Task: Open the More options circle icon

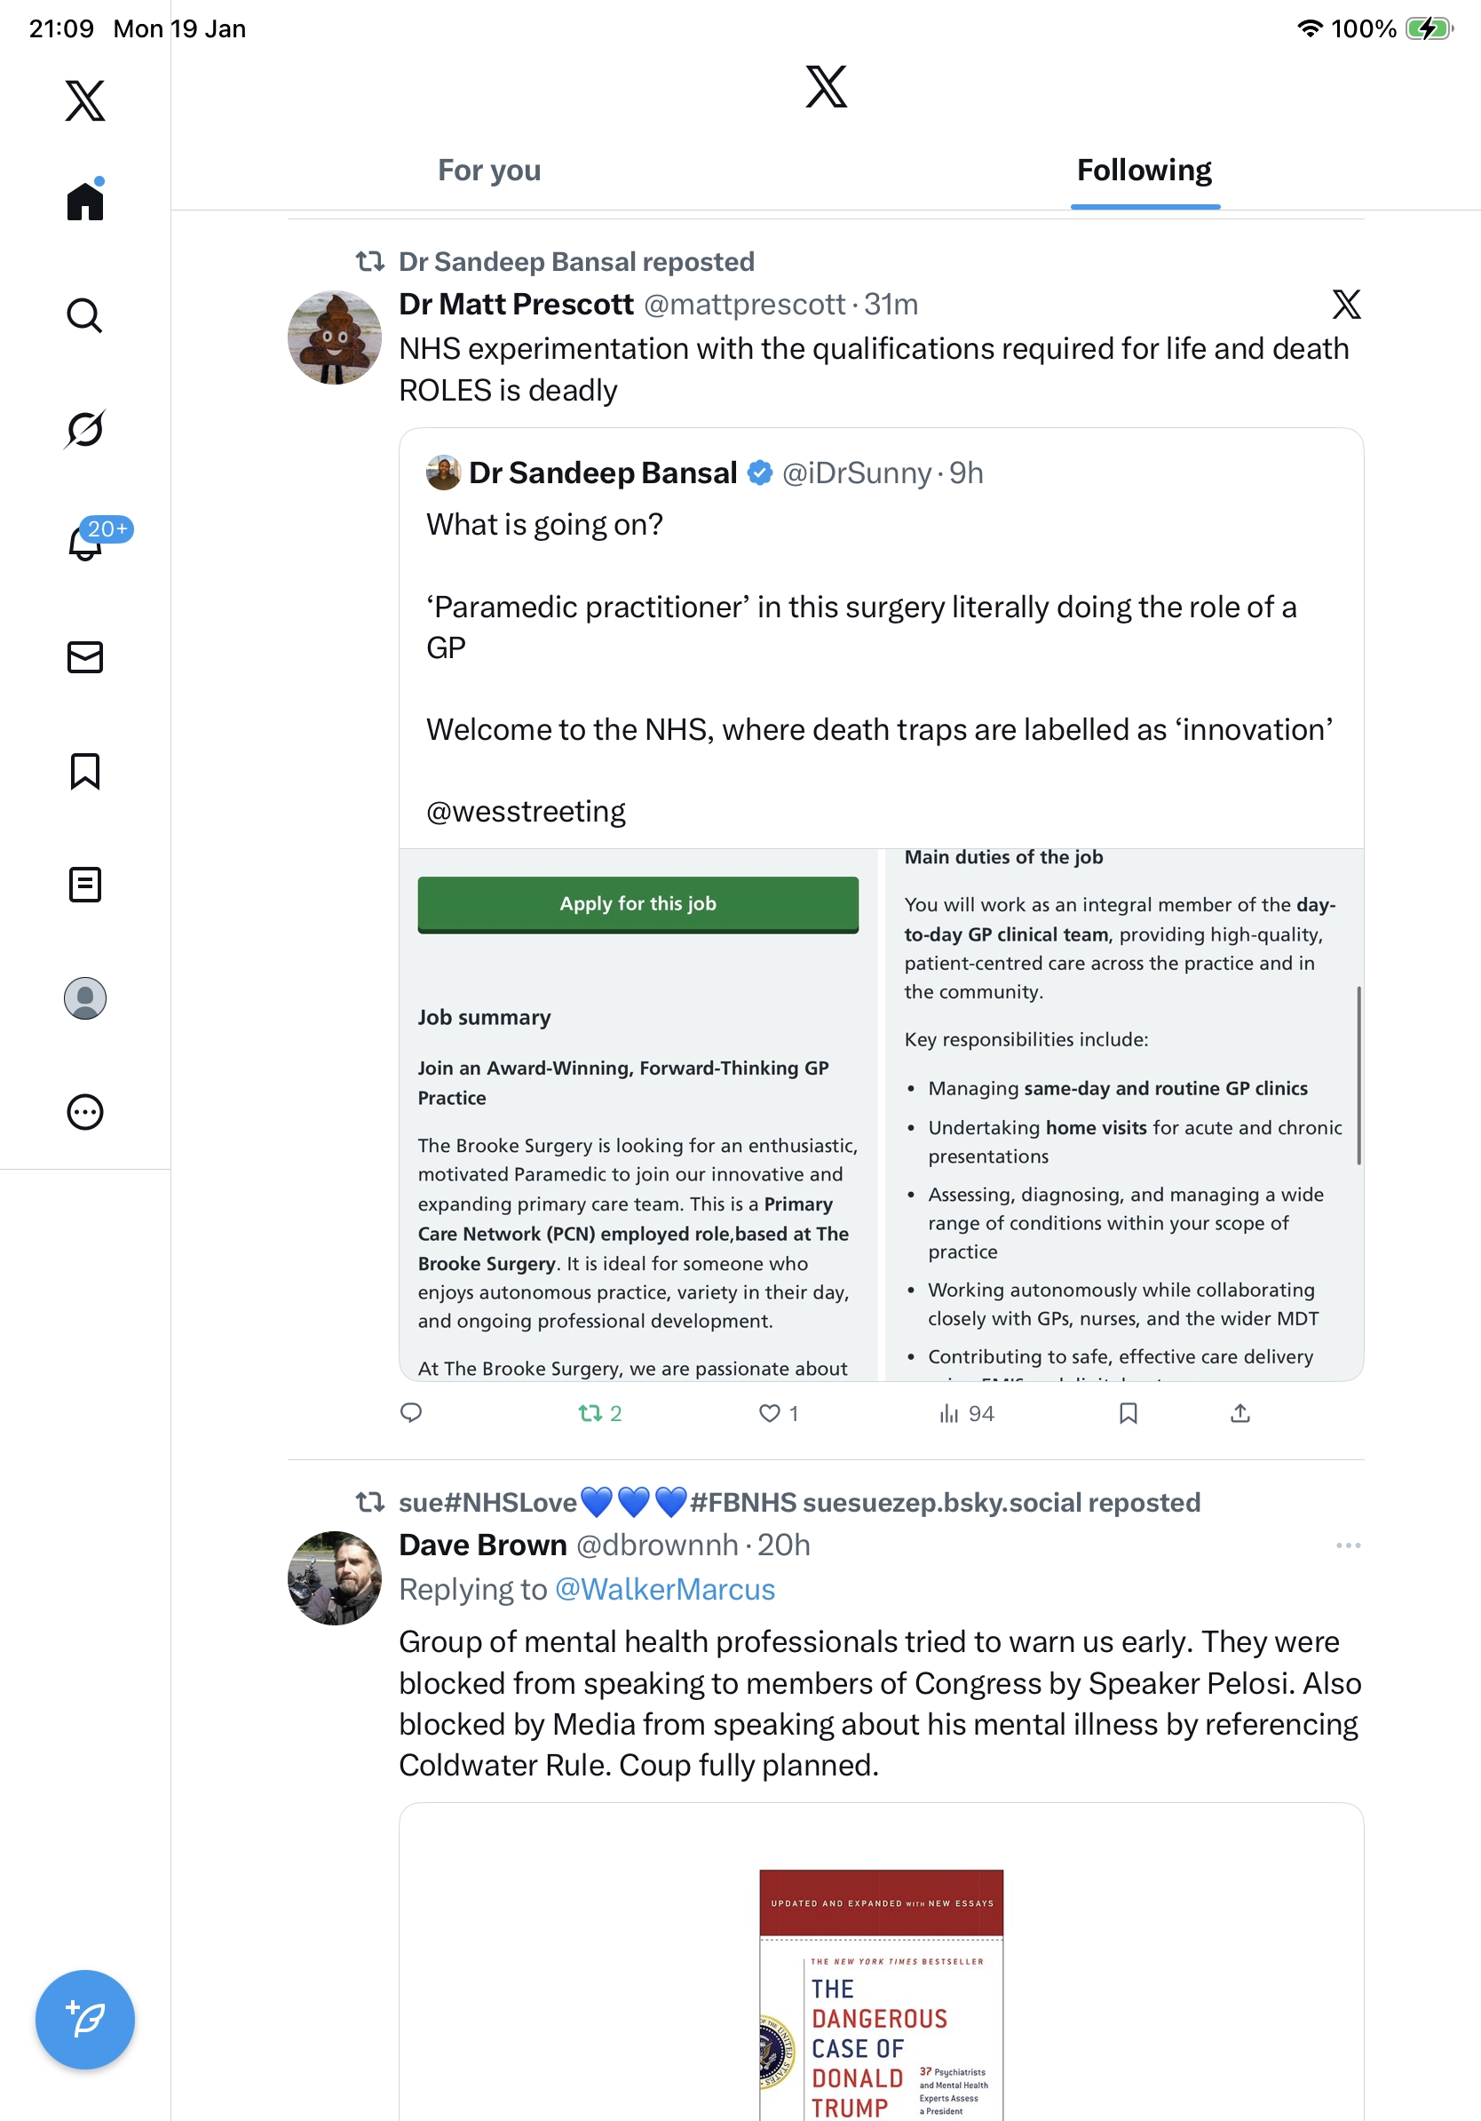Action: point(84,1111)
